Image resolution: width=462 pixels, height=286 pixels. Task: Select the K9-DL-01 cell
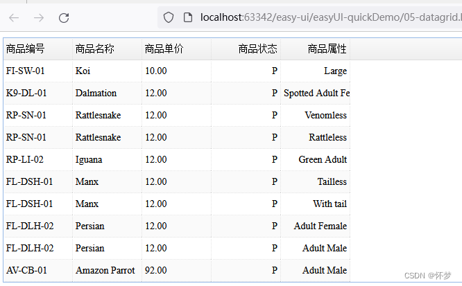[x=37, y=93]
